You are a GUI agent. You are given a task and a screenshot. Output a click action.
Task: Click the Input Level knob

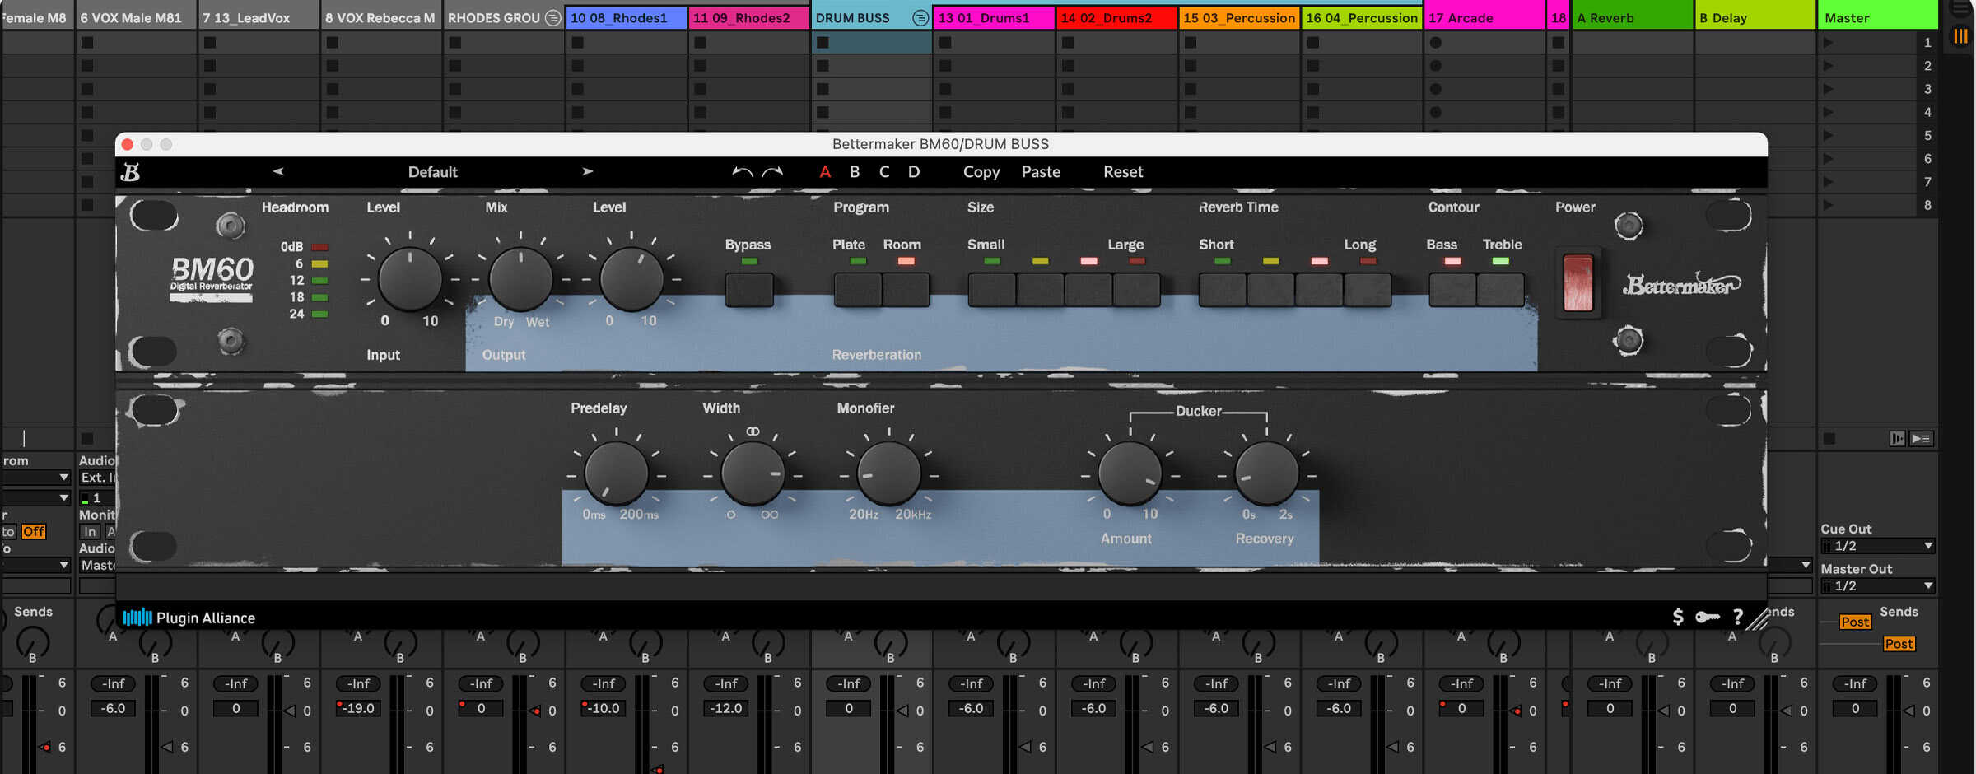tap(410, 279)
